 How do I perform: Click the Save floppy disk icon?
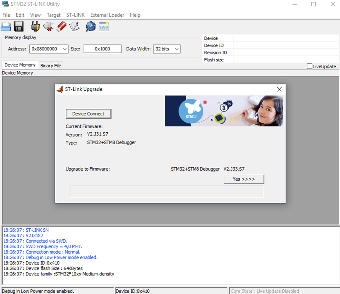[19, 27]
